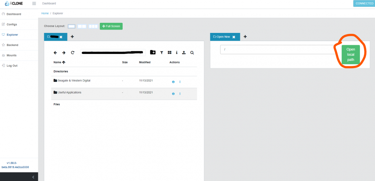Click the 11/13/2021 date for Useful Applications
Viewport: 375px width, 181px height.
145,92
